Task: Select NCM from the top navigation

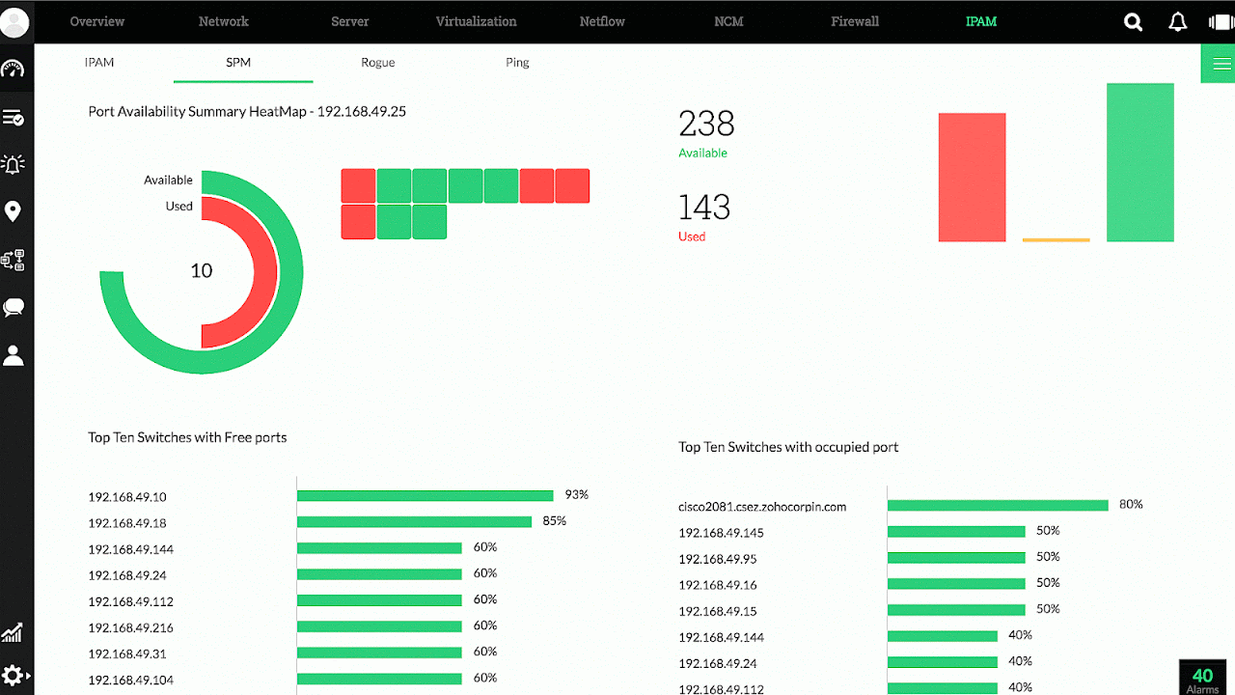Action: [x=728, y=21]
